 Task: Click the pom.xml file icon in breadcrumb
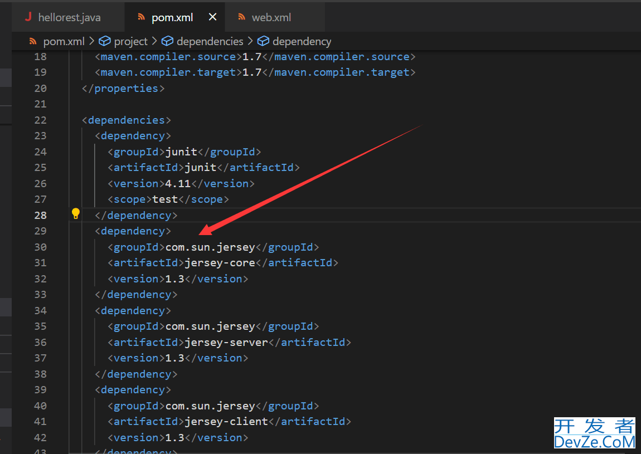tap(33, 41)
